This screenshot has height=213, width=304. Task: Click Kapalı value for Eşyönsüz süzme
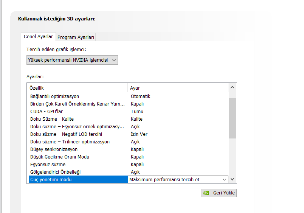click(x=137, y=165)
